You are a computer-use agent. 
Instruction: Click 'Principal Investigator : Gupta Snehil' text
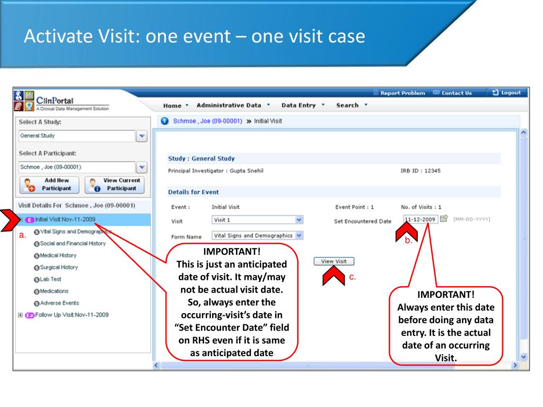coord(216,171)
